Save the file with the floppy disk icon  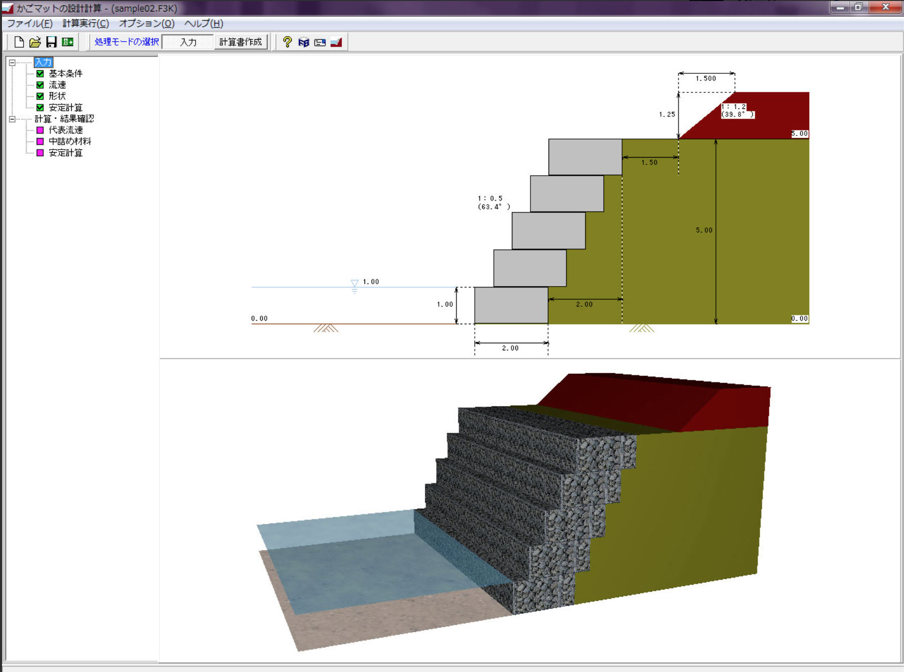[51, 42]
